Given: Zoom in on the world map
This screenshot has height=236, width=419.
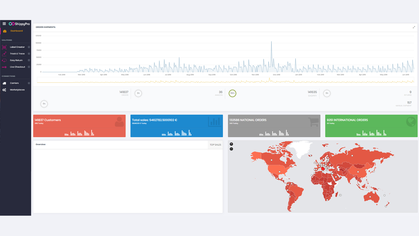Looking at the screenshot, I should (x=231, y=144).
